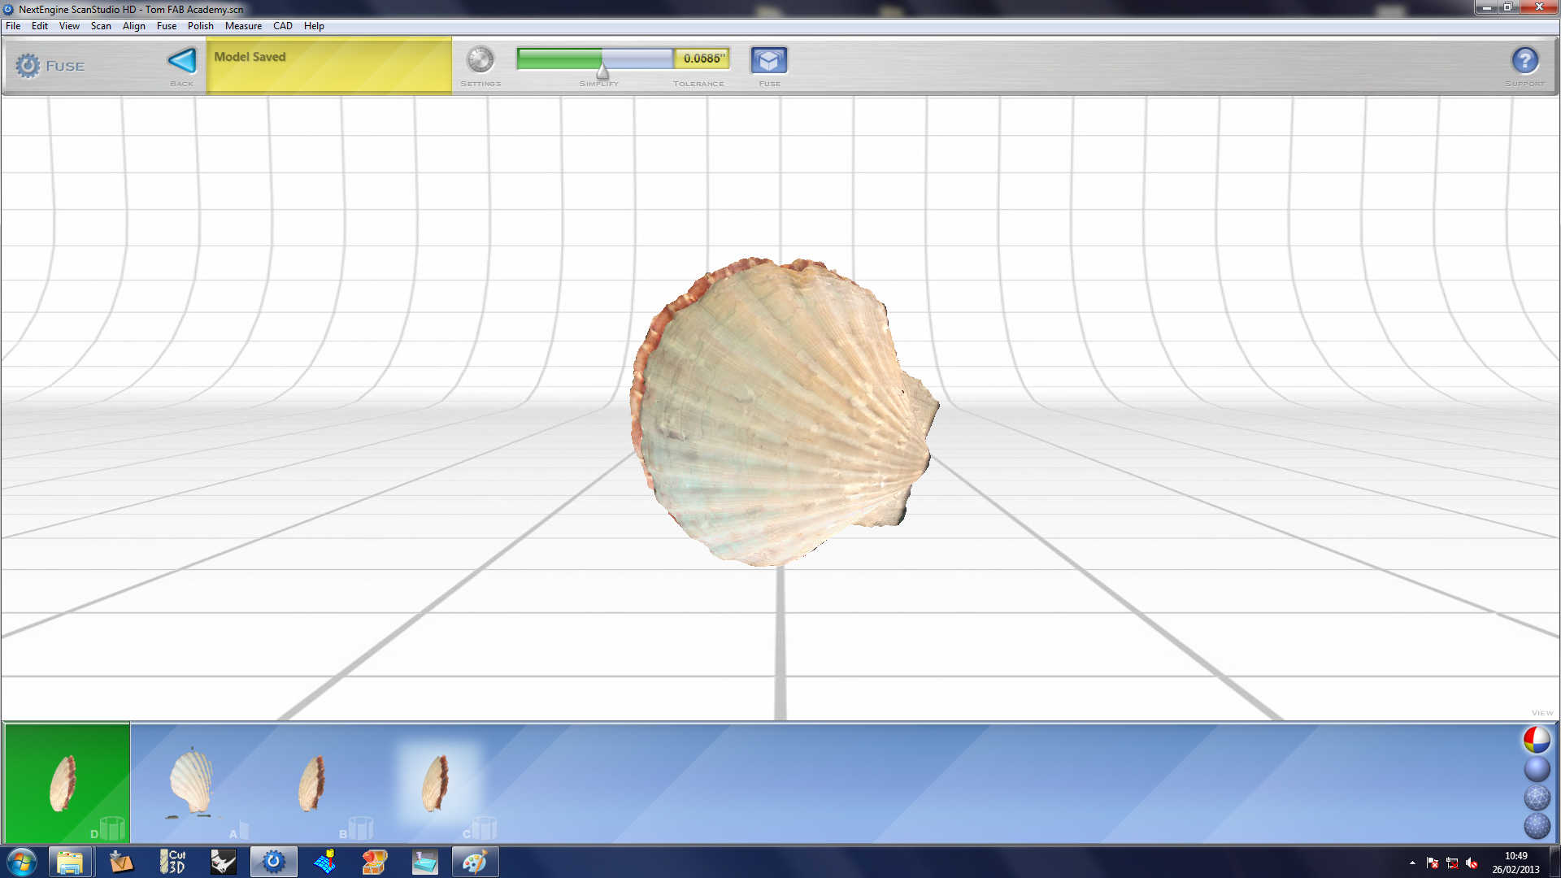This screenshot has width=1561, height=878.
Task: Click the Tolerance value field
Action: pos(702,59)
